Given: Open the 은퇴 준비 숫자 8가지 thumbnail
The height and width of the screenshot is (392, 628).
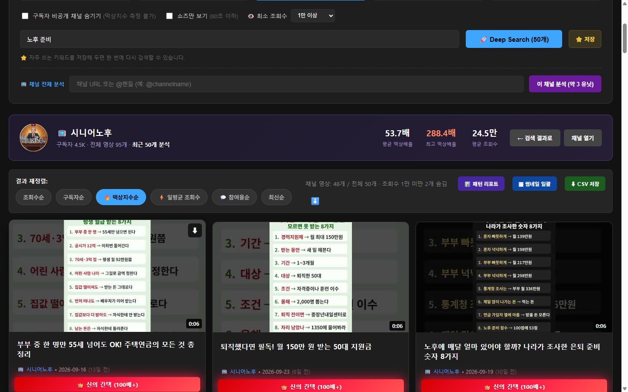Looking at the screenshot, I should coord(514,277).
